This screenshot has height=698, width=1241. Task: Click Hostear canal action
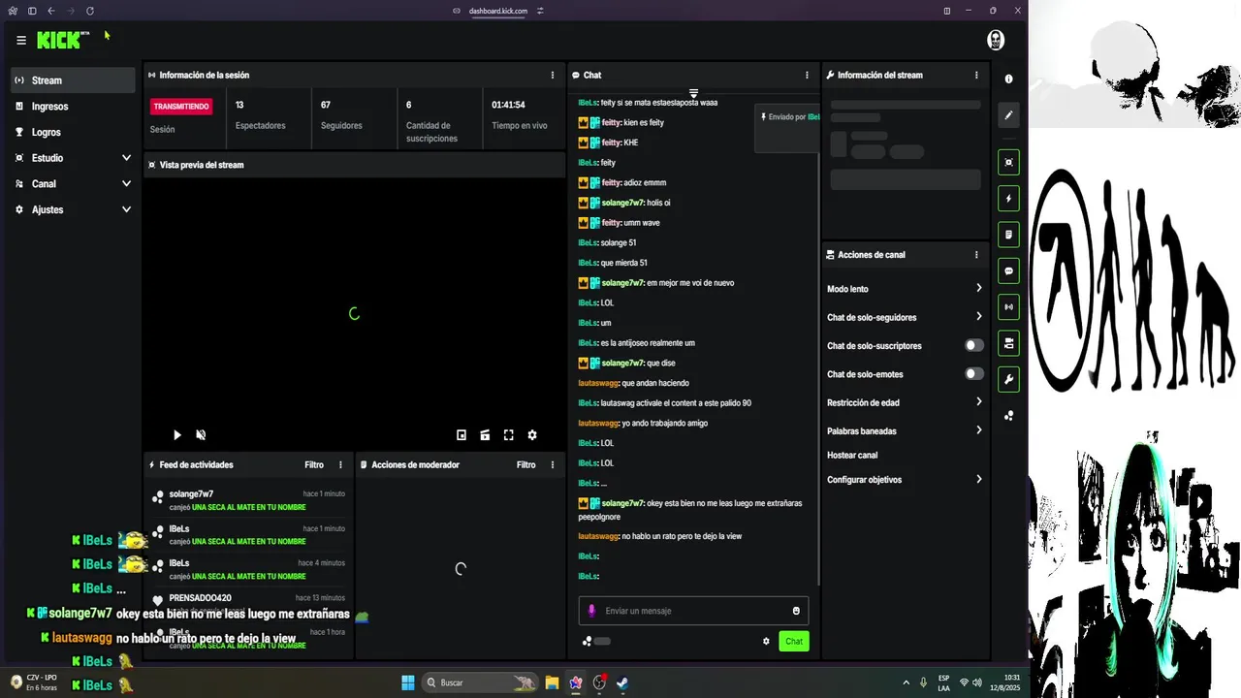click(x=852, y=456)
